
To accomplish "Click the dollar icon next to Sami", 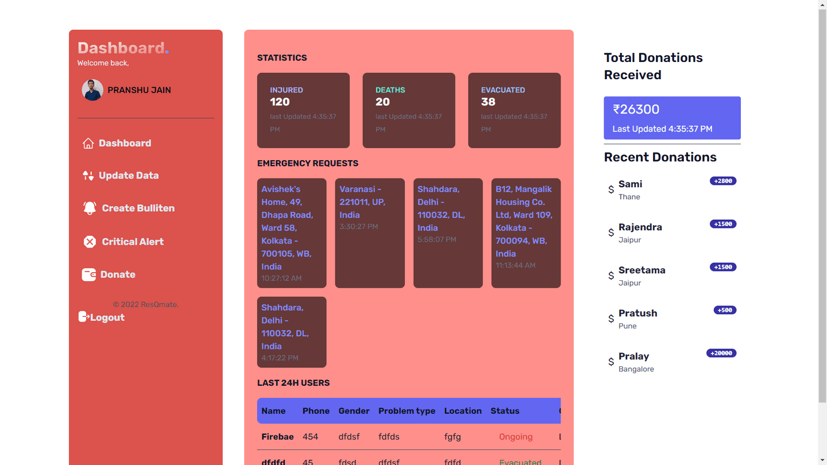I will [611, 189].
